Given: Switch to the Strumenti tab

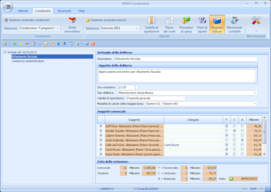Looking at the screenshot, I should pyautogui.click(x=64, y=11).
